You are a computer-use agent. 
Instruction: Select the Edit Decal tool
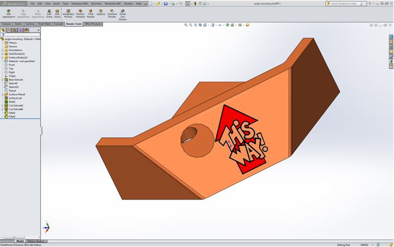pyautogui.click(x=57, y=13)
